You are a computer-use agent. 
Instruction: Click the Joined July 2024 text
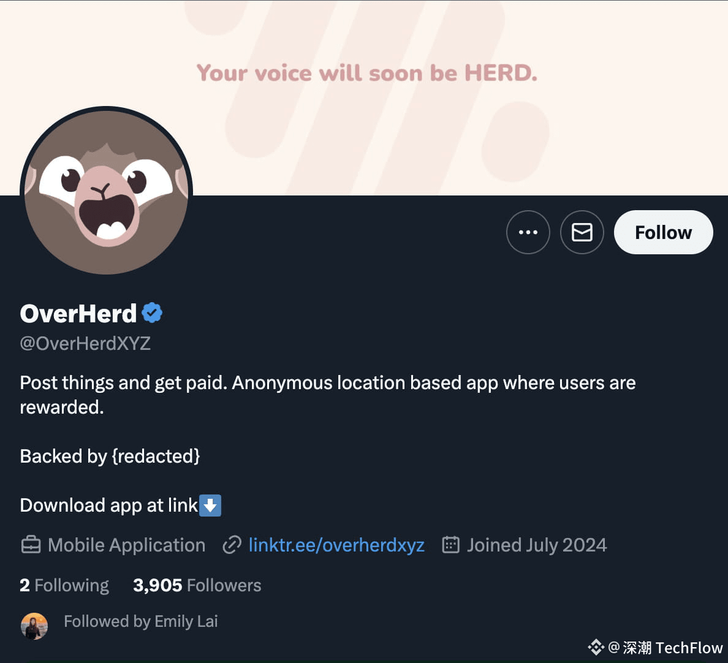[x=537, y=545]
